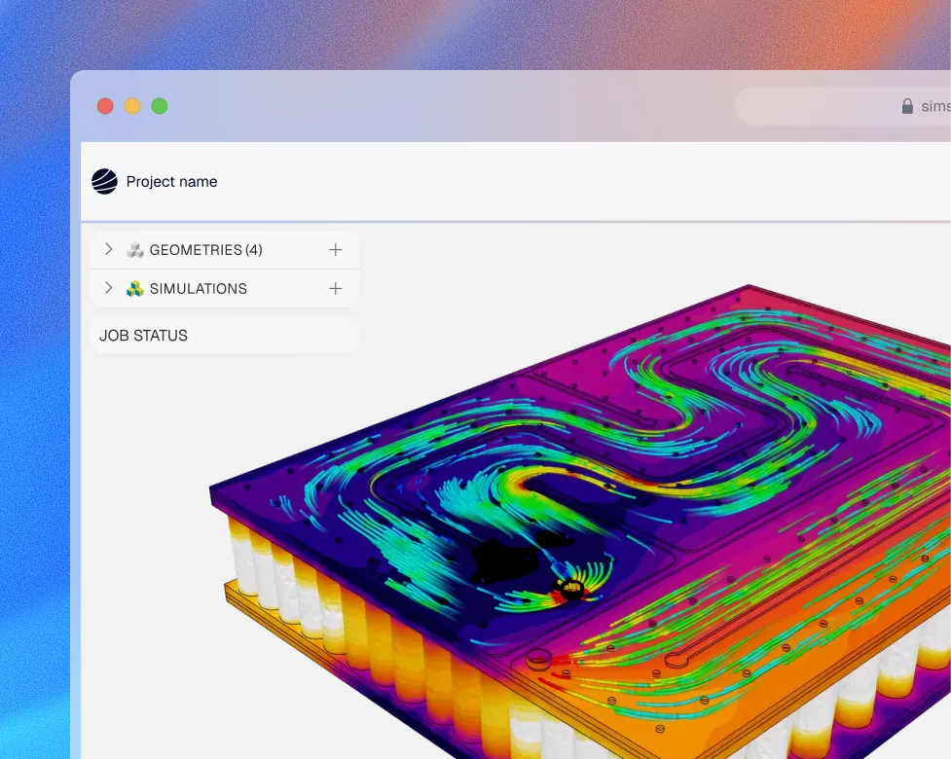Minimize the window with the yellow button
This screenshot has height=759, width=951.
(132, 106)
